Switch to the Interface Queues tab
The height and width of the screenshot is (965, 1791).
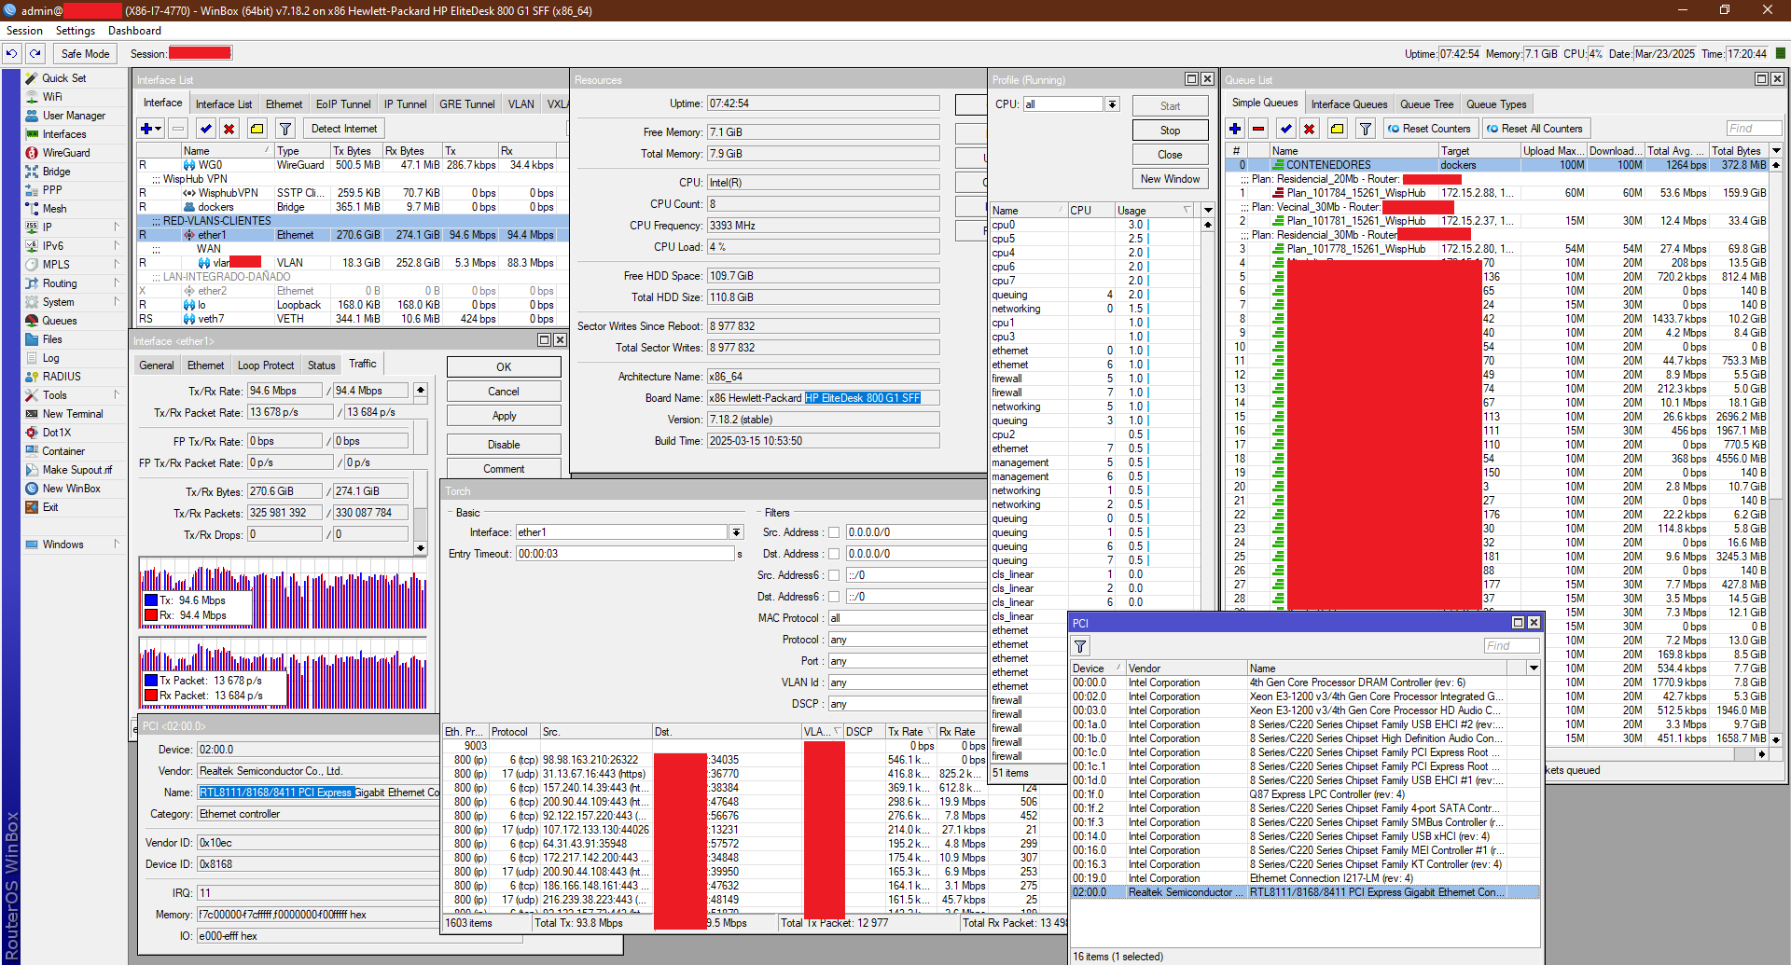(x=1349, y=104)
